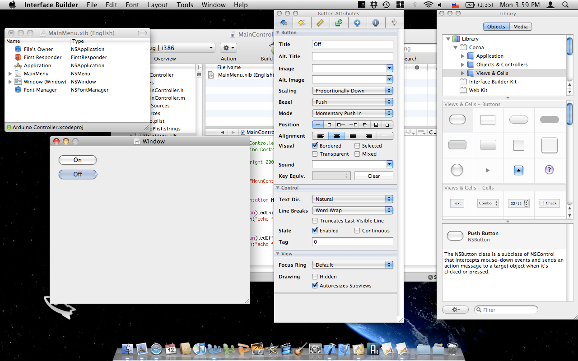
Task: Expand the MainMenu row in MainMenu.xib
Action: 10,74
